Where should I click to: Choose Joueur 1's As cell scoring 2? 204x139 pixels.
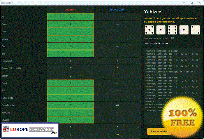[x=71, y=17]
